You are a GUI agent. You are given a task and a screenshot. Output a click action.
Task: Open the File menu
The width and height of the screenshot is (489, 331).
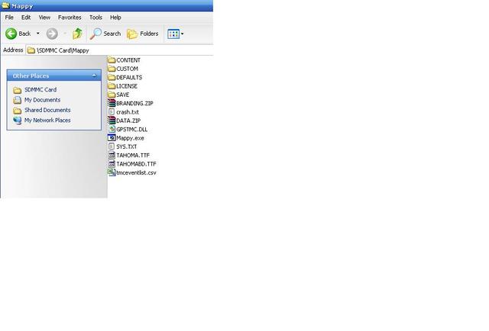pos(9,18)
